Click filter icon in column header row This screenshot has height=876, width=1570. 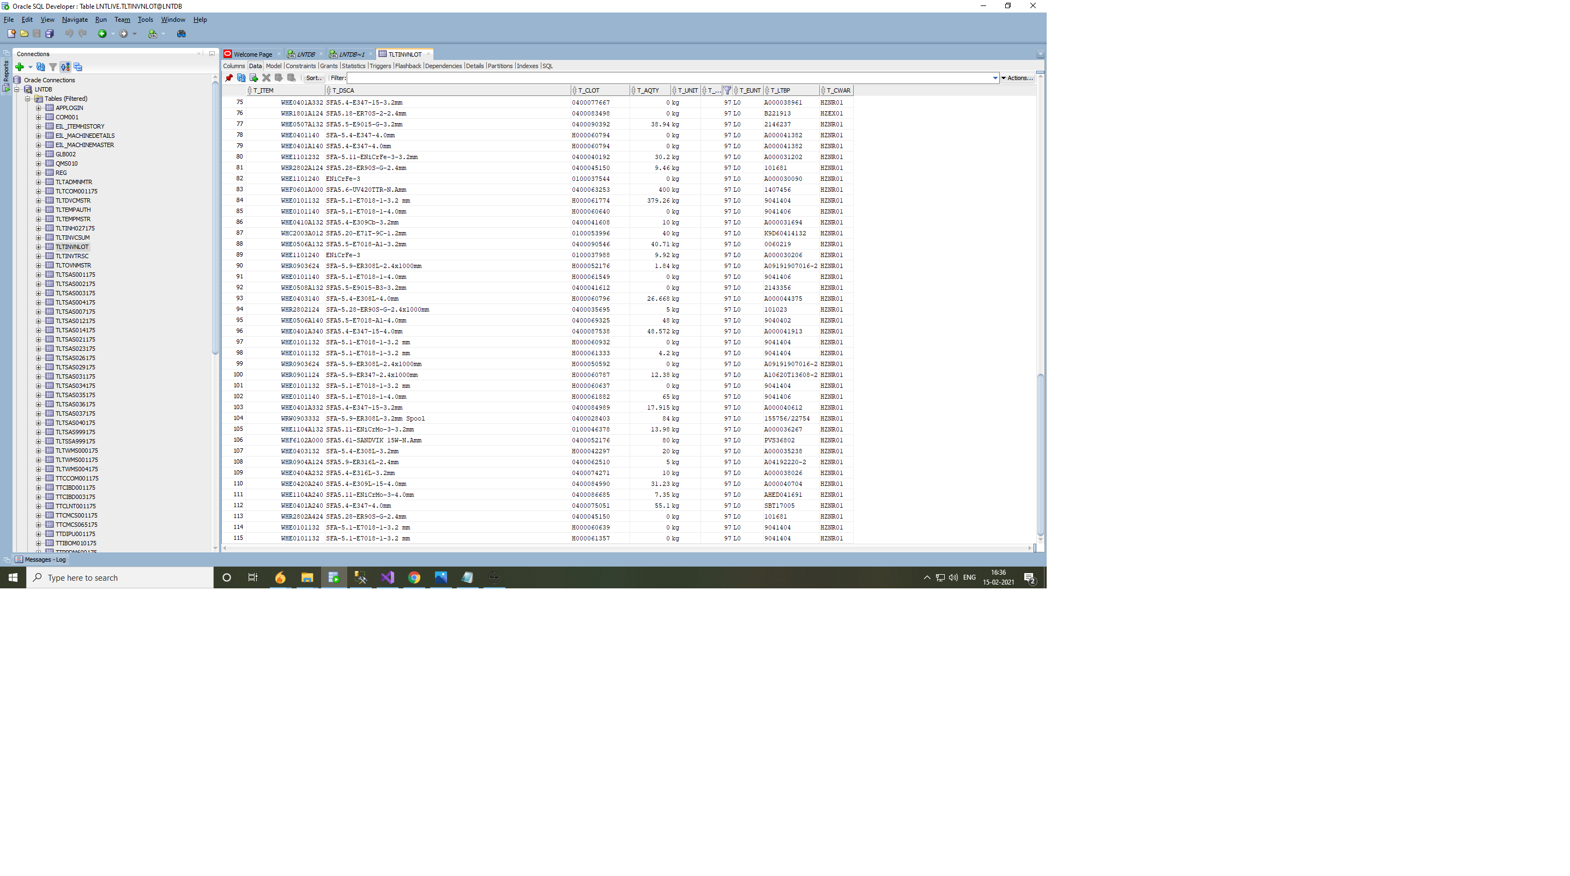[727, 91]
